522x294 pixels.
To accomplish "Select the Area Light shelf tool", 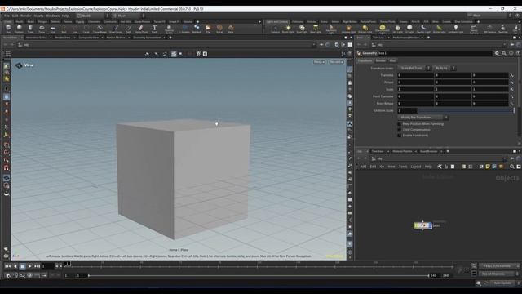I will pyautogui.click(x=316, y=29).
